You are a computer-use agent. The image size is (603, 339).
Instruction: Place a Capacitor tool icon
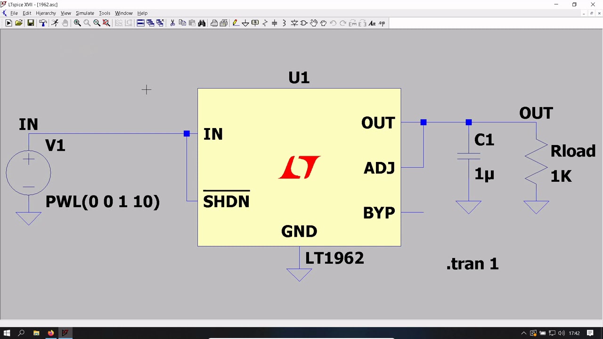pyautogui.click(x=275, y=23)
